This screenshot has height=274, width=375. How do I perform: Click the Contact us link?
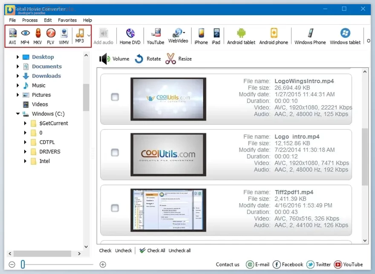pyautogui.click(x=228, y=265)
